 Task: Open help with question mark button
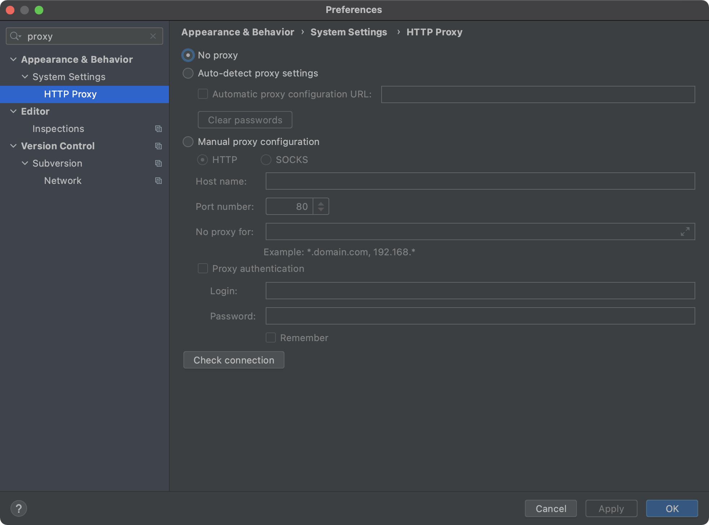click(x=19, y=508)
